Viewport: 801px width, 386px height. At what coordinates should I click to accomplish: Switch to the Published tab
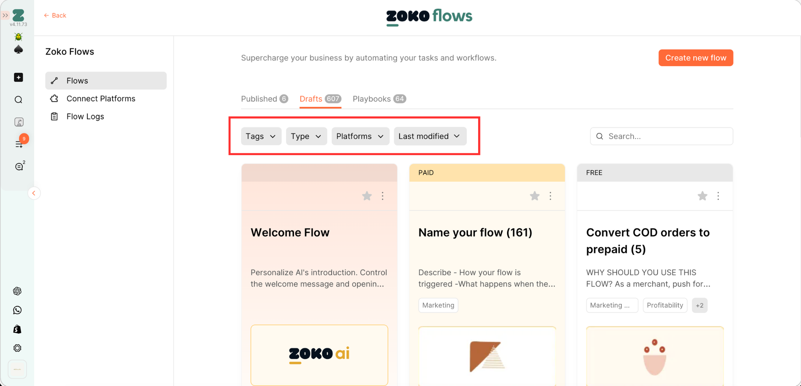(265, 99)
